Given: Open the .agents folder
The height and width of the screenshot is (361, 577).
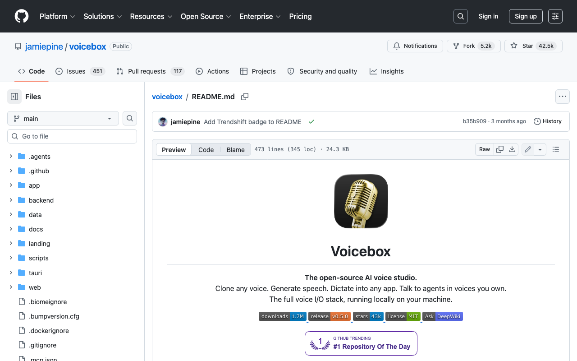Looking at the screenshot, I should click(x=40, y=157).
